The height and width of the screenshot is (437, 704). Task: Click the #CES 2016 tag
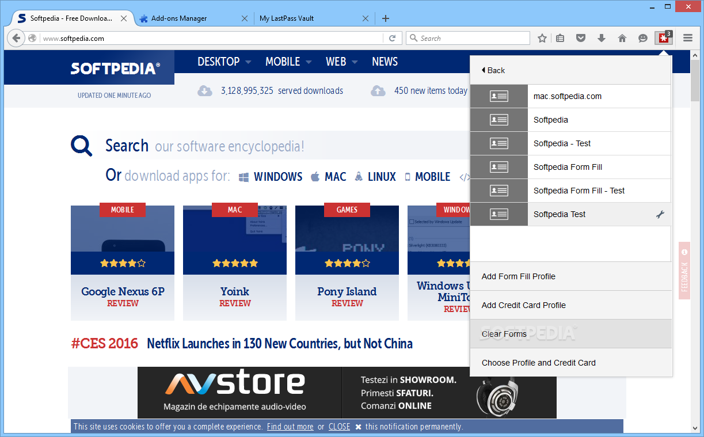point(105,344)
